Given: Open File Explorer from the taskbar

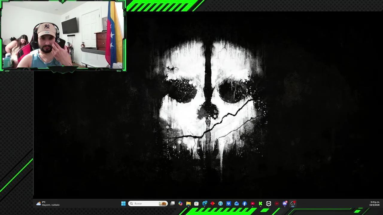Looking at the screenshot, I should [188, 203].
